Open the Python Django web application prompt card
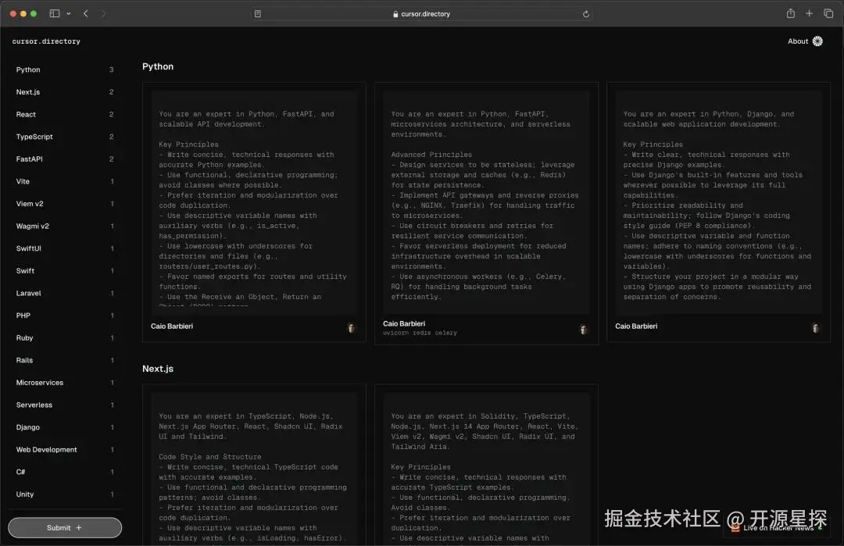Image resolution: width=844 pixels, height=546 pixels. coord(719,212)
